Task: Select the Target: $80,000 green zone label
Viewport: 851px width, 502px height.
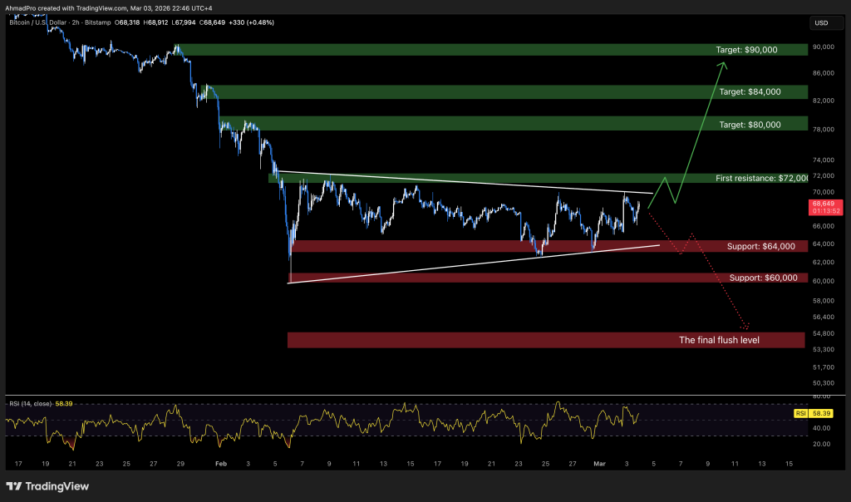Action: coord(750,124)
